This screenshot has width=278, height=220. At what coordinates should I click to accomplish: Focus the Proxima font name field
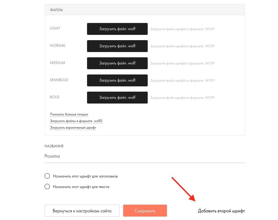click(145, 156)
